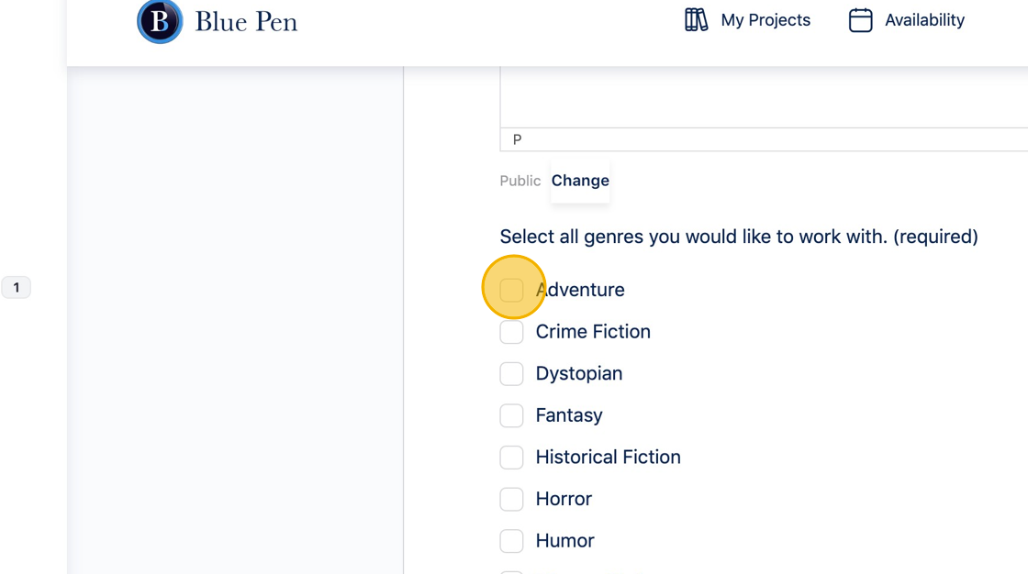Mark the Horror genre checkbox
The width and height of the screenshot is (1028, 574).
click(512, 499)
